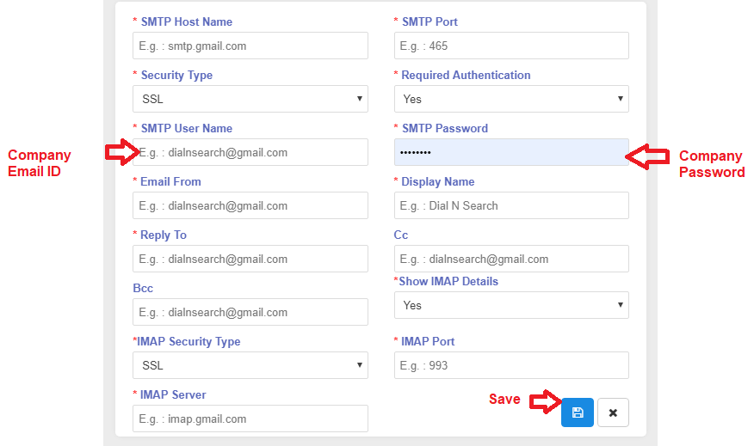Click the IMAP Server text field
The image size is (754, 446).
tap(250, 419)
